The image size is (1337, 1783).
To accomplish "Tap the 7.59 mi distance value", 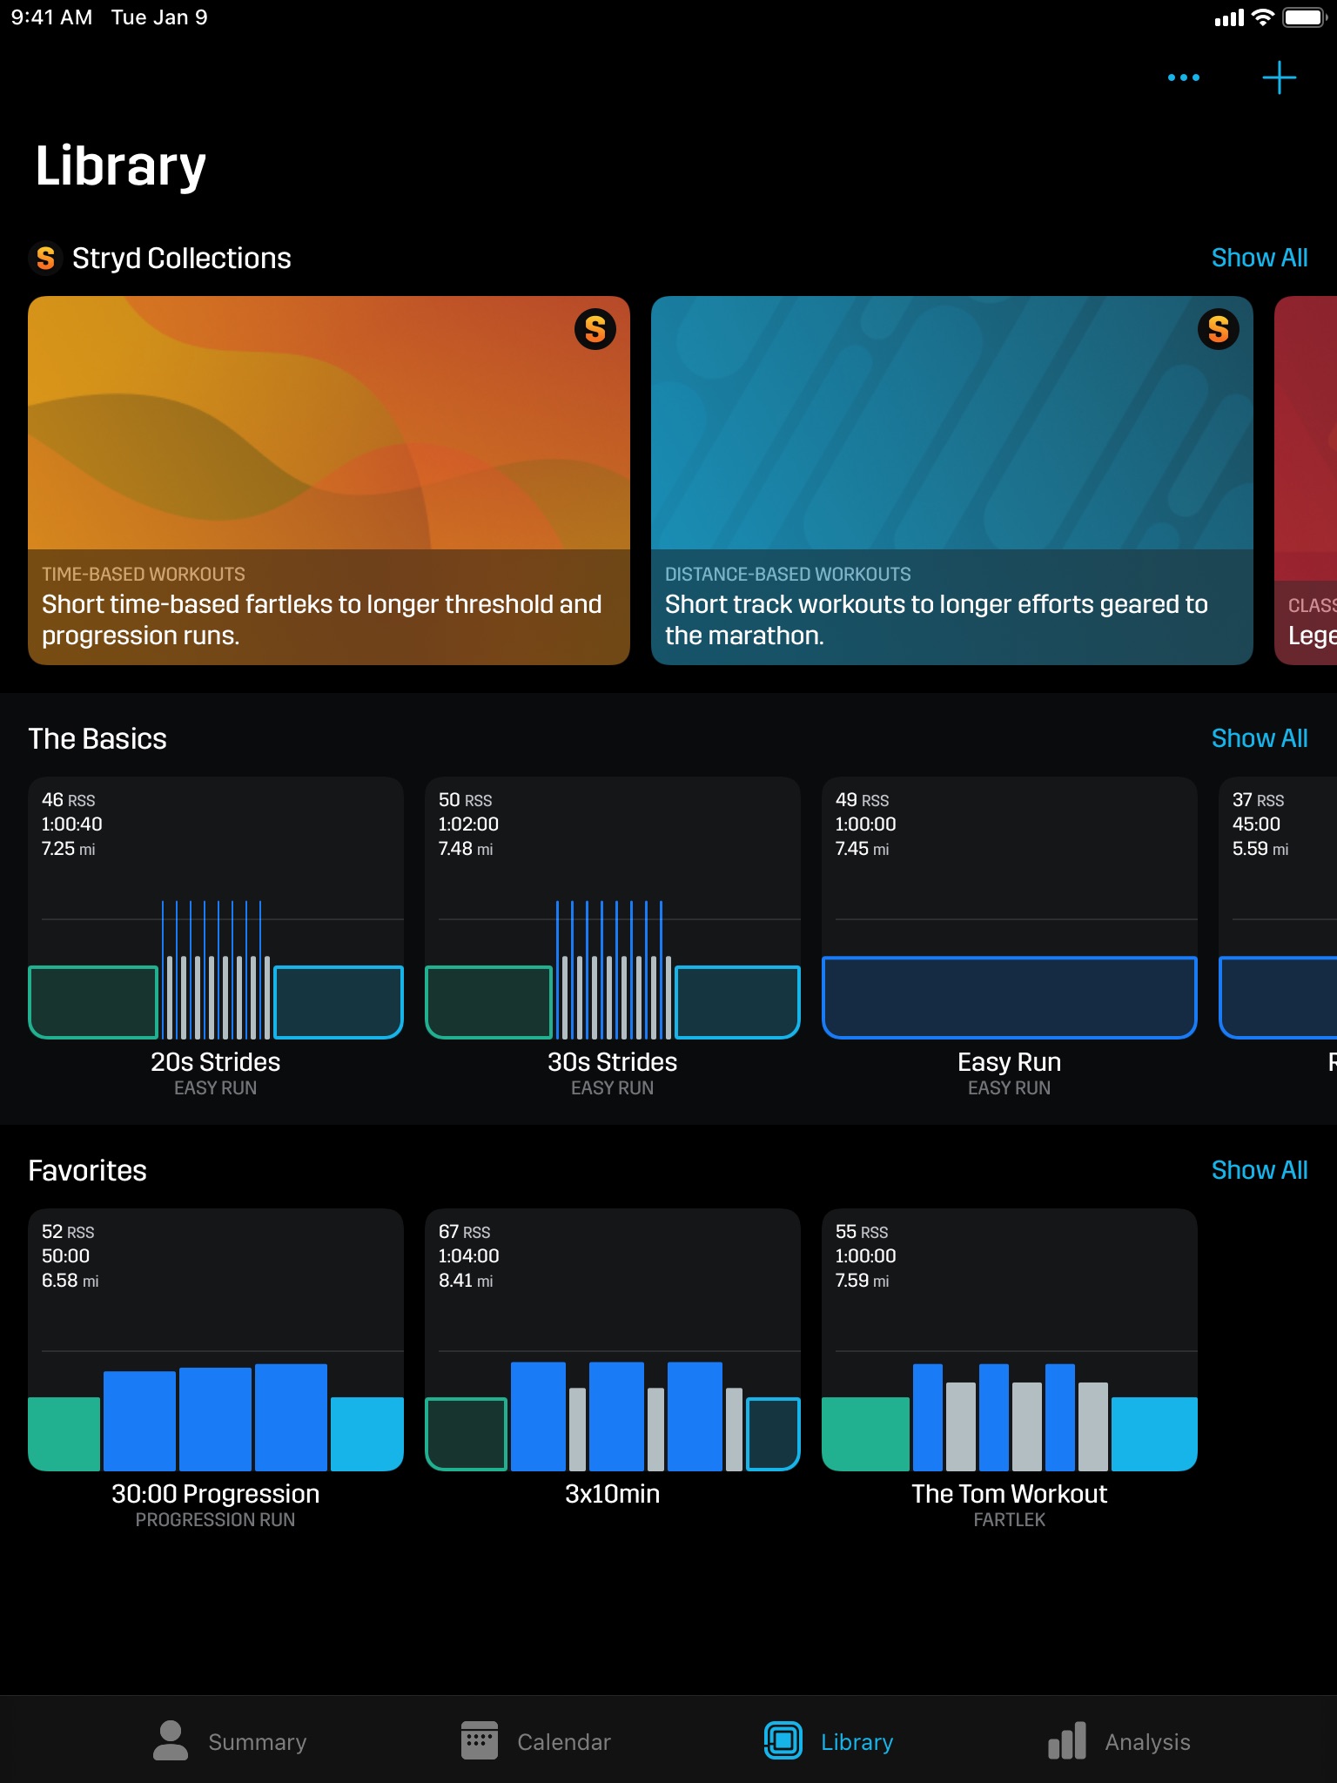I will [x=863, y=1281].
